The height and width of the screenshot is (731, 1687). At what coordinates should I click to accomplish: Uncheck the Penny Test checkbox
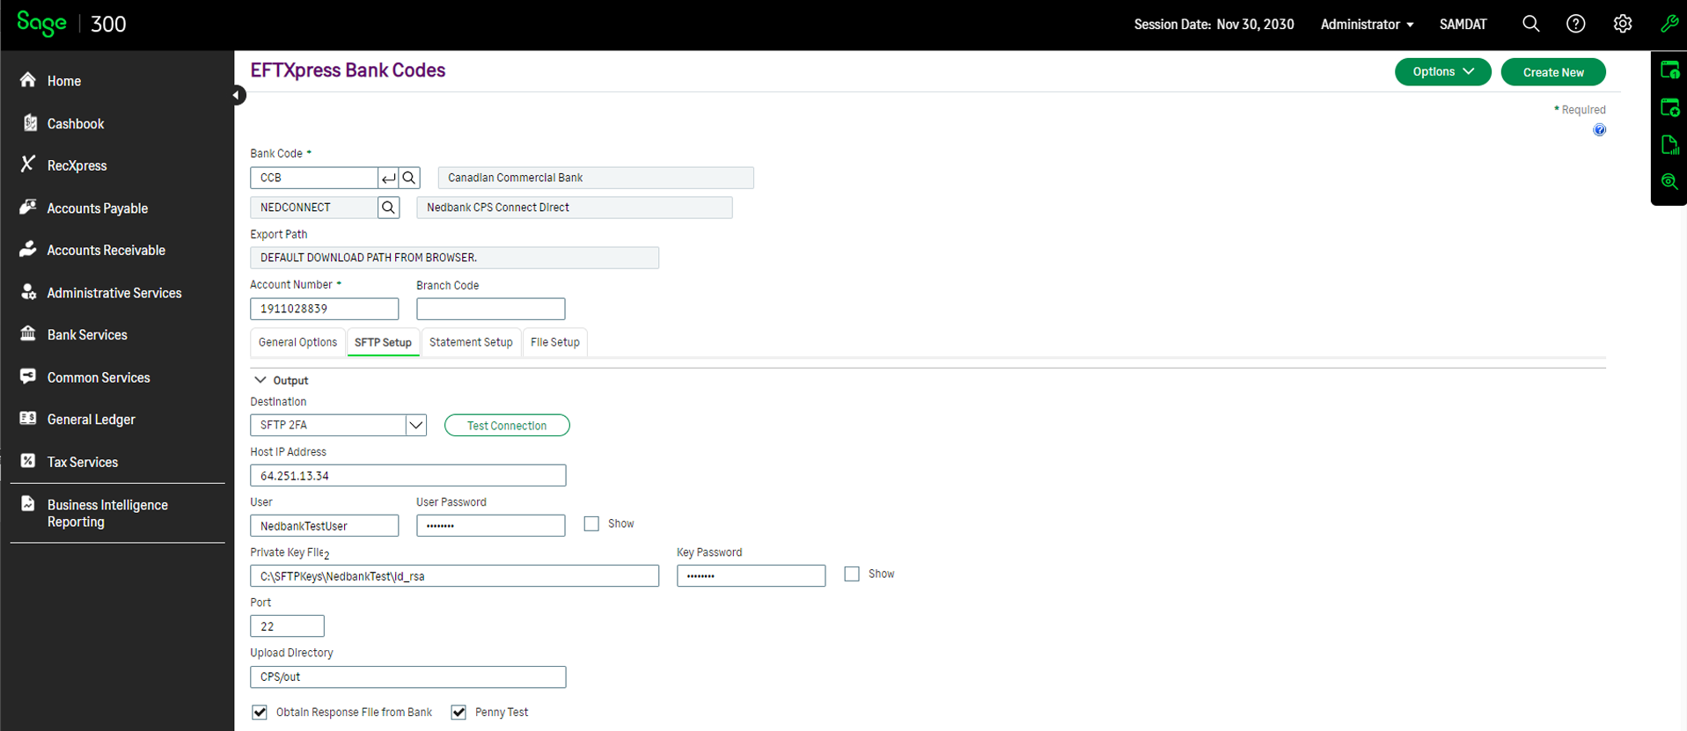click(458, 712)
